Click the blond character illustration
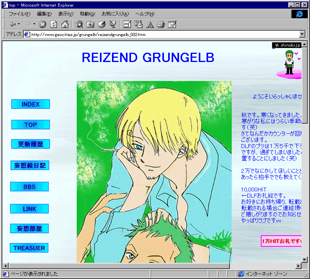 [154, 172]
